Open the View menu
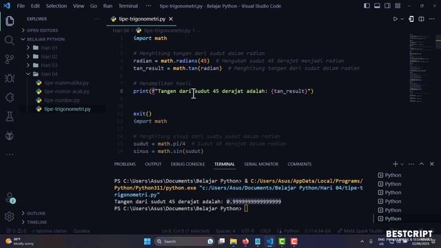The width and height of the screenshot is (441, 248). tap(79, 6)
